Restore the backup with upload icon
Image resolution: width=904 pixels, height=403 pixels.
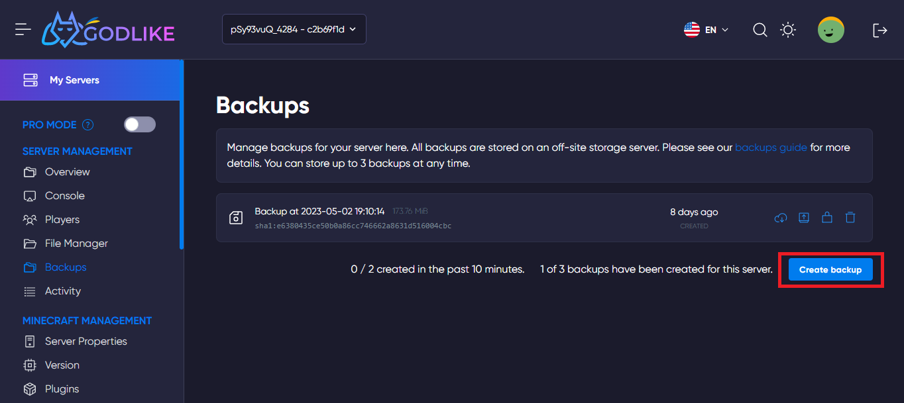pos(804,218)
